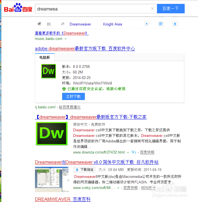Click the www.downza.cn/soft/27432.html URL

tap(99, 152)
